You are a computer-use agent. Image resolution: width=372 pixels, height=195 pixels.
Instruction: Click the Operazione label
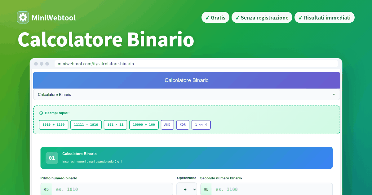point(187,178)
